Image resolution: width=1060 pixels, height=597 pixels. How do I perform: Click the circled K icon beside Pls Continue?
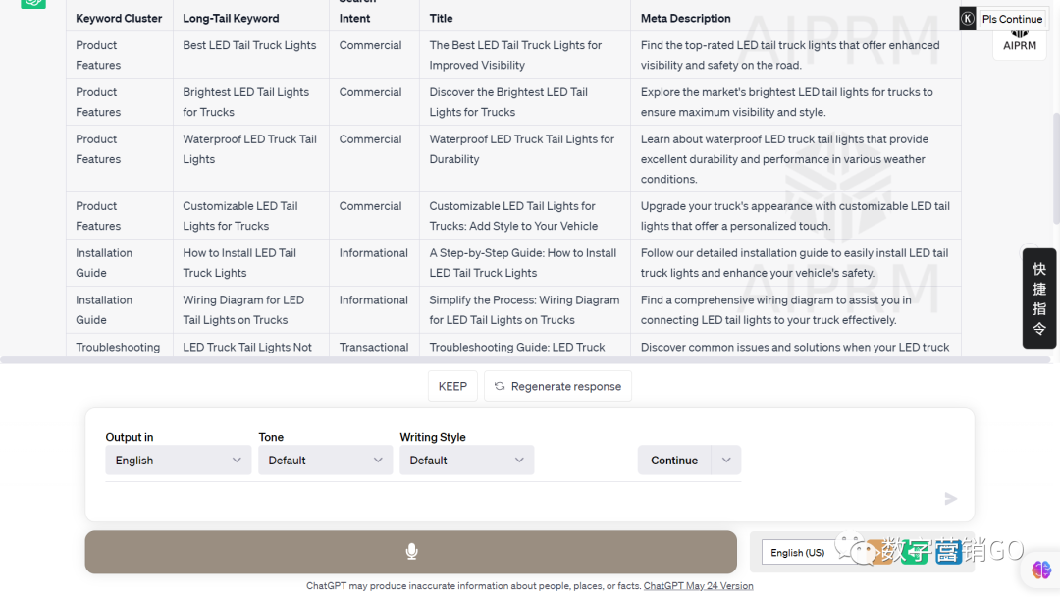point(968,19)
